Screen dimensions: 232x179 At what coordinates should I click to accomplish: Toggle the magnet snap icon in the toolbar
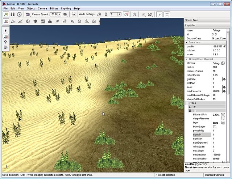(x=105, y=14)
